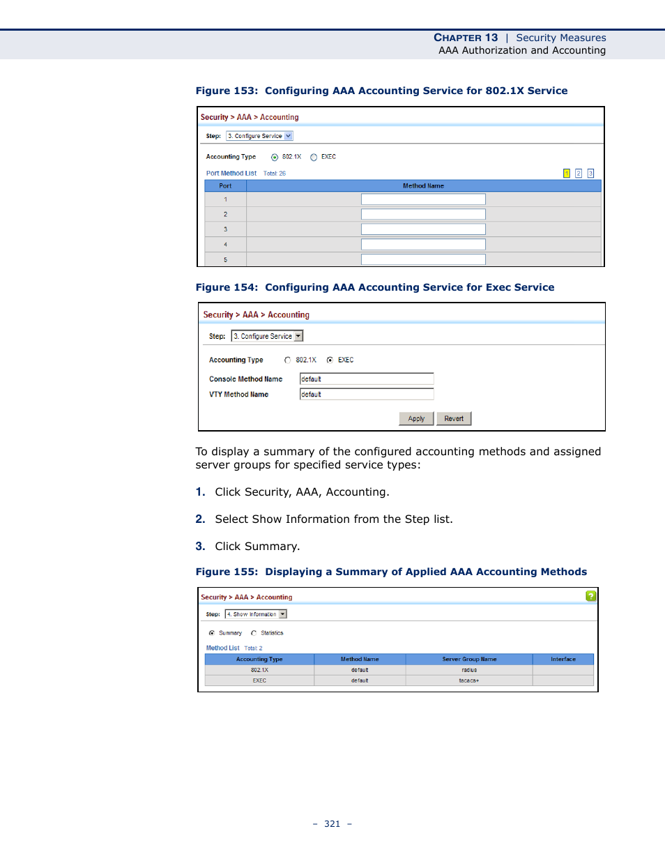Click Method Name field for port 4
This screenshot has width=665, height=861.
423,244
